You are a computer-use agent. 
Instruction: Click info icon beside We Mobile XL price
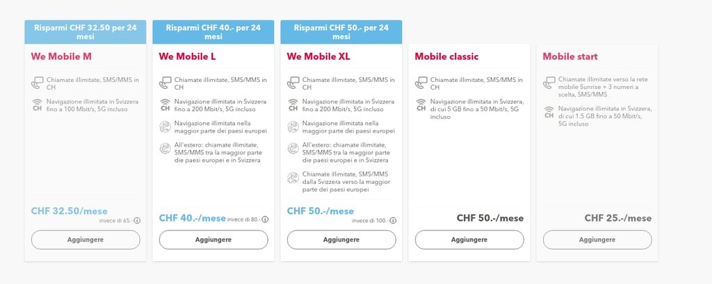393,221
